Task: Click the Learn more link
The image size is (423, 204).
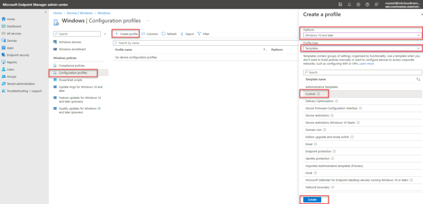Action: [366, 64]
